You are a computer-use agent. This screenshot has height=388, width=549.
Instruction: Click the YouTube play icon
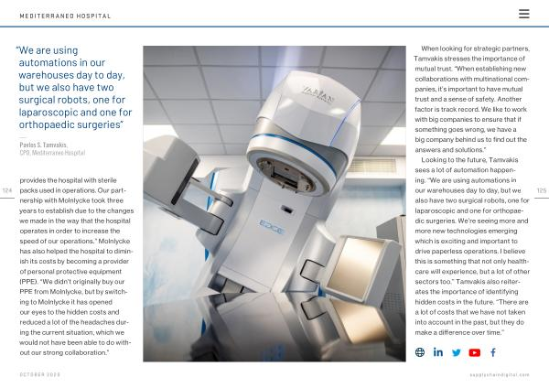[x=475, y=352]
